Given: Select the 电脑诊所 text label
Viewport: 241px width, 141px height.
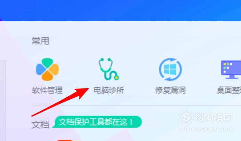Looking at the screenshot, I should click(x=109, y=90).
